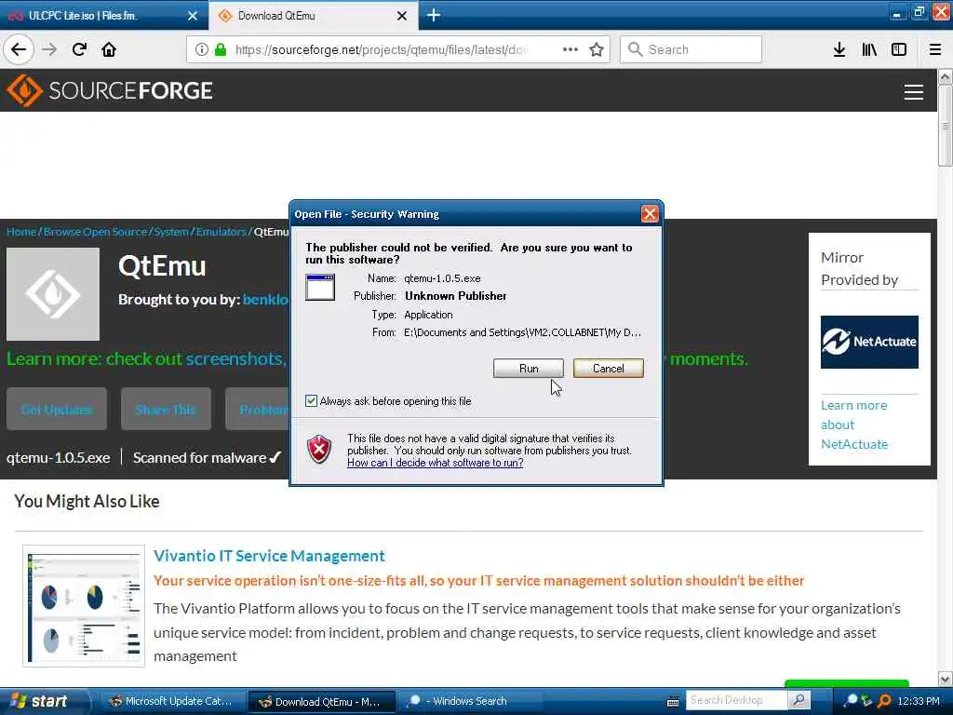The height and width of the screenshot is (715, 953).
Task: Open the System breadcrumb link
Action: 171,232
